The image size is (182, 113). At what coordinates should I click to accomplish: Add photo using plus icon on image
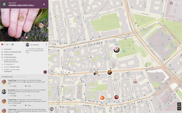[x=23, y=38]
